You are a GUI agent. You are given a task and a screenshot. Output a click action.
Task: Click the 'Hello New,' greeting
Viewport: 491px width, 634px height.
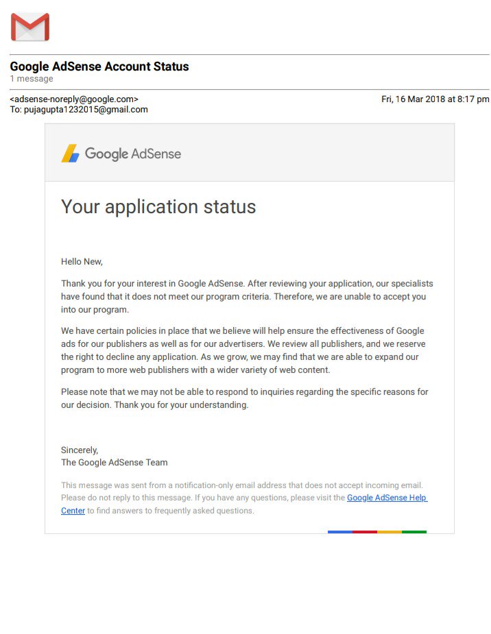[x=82, y=262]
